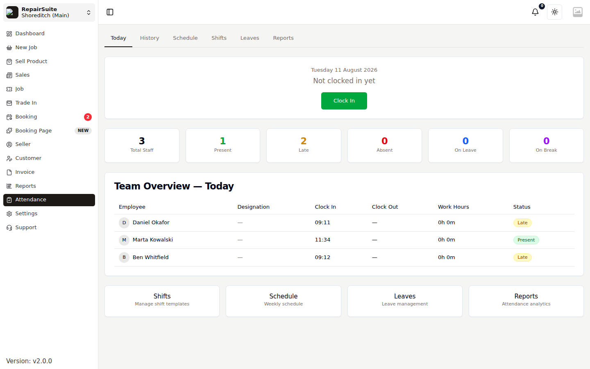Click the Designation column header

[254, 207]
